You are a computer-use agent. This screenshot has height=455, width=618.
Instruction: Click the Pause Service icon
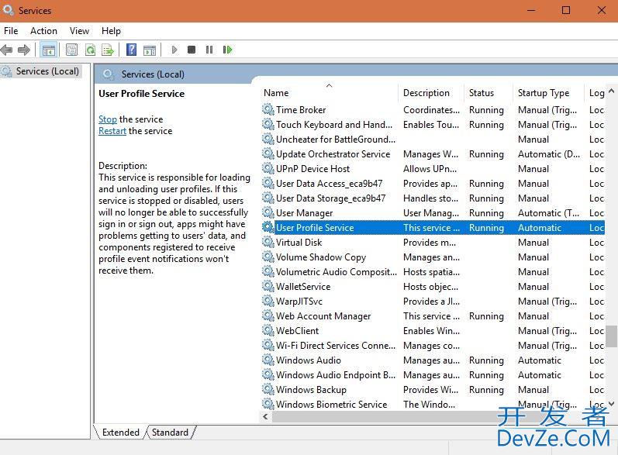tap(209, 50)
